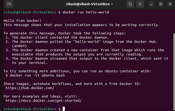Close the terminal window
This screenshot has width=175, height=111.
click(x=169, y=4)
